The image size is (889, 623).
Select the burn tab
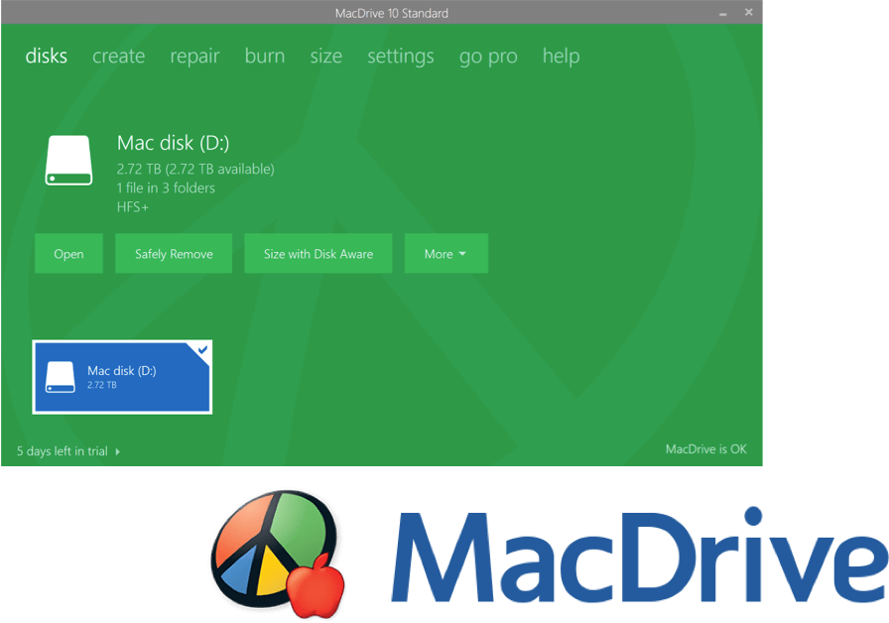coord(265,57)
